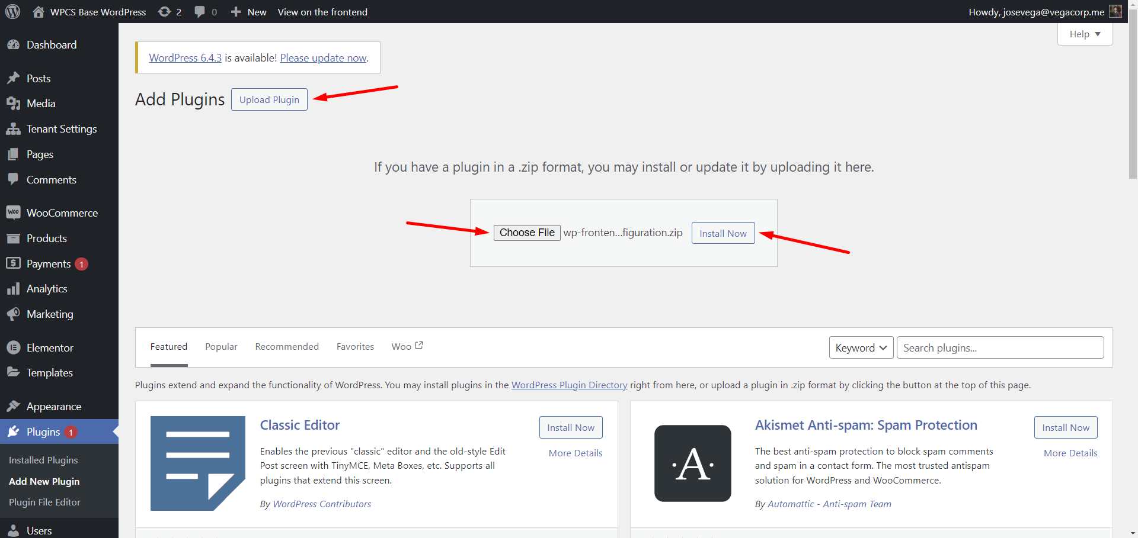Screen dimensions: 1138x538
Task: Click the Comments bubble icon in sidebar
Action: click(x=13, y=179)
